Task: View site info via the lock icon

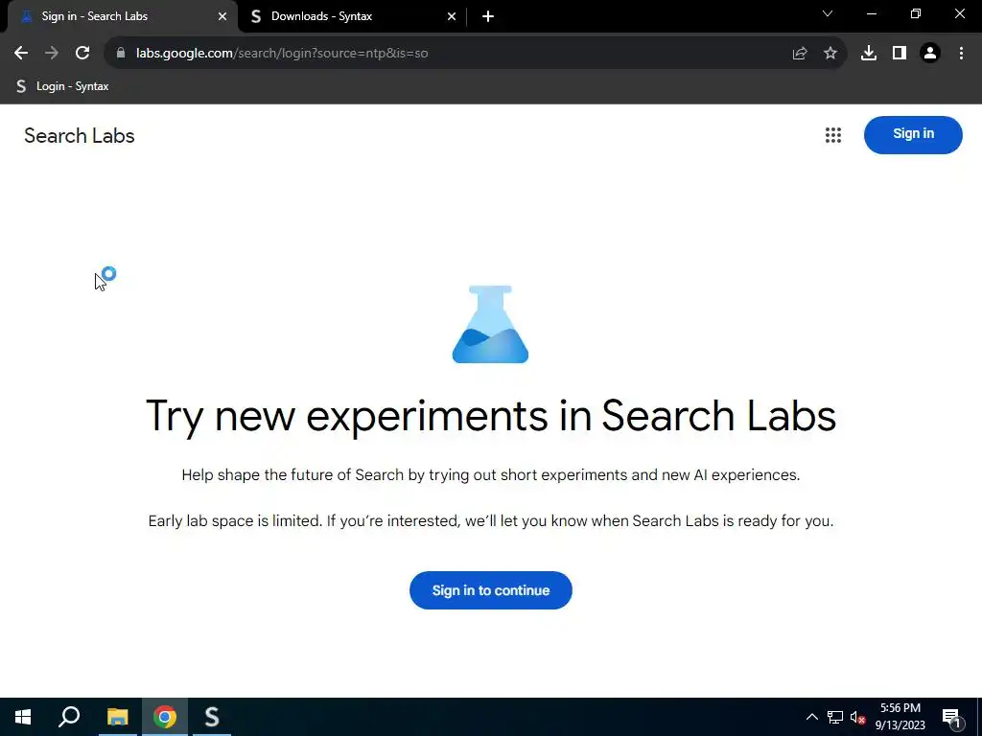Action: [x=121, y=54]
